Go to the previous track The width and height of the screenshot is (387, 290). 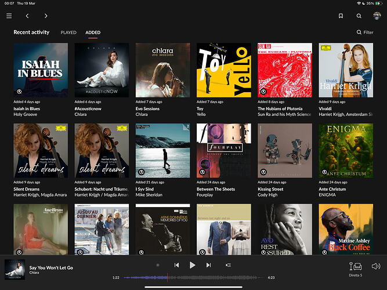(177, 265)
